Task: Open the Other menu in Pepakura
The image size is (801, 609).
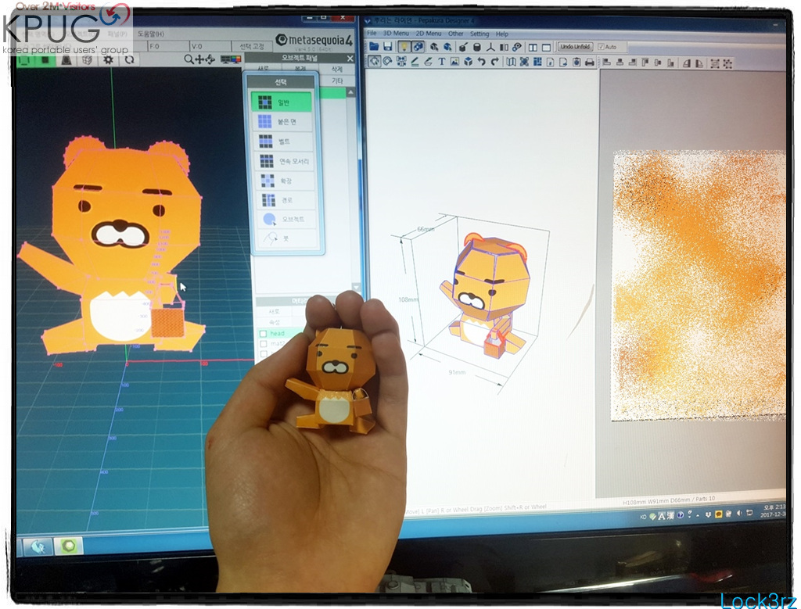Action: click(456, 34)
